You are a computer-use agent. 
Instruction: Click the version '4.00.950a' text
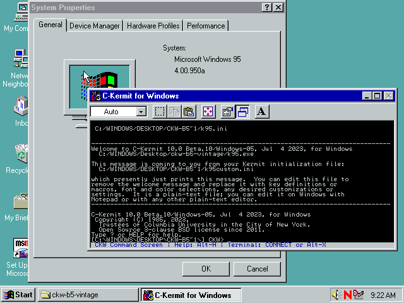(189, 71)
